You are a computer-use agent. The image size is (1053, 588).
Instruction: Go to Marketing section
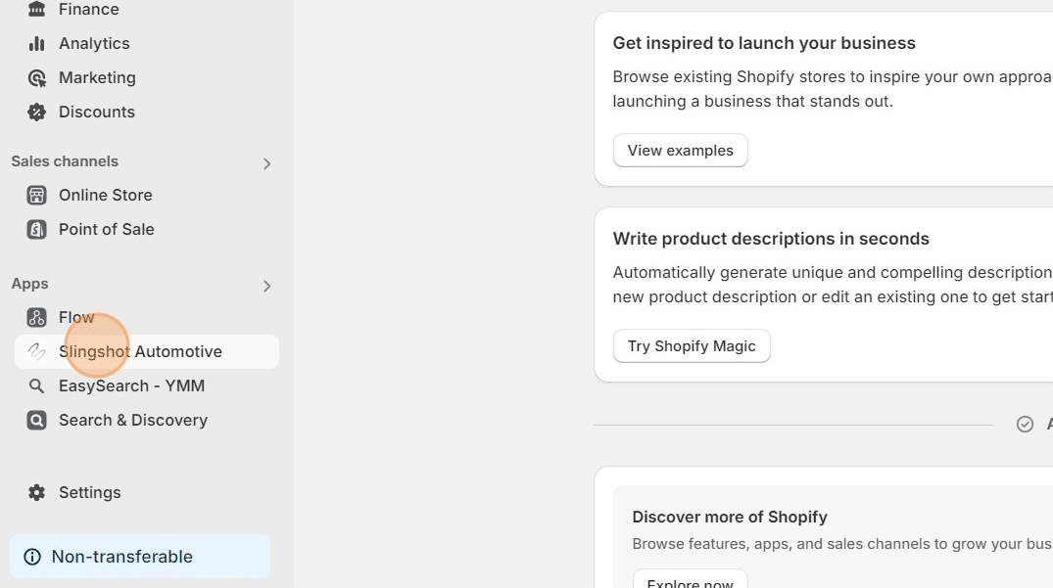click(97, 78)
